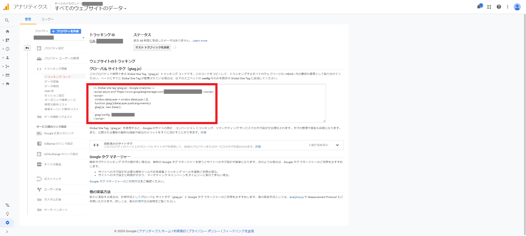The image size is (526, 236).
Task: Open Admin gear icon in sidebar
Action: (x=7, y=223)
